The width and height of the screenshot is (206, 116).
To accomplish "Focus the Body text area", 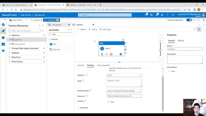I will pos(124,83).
